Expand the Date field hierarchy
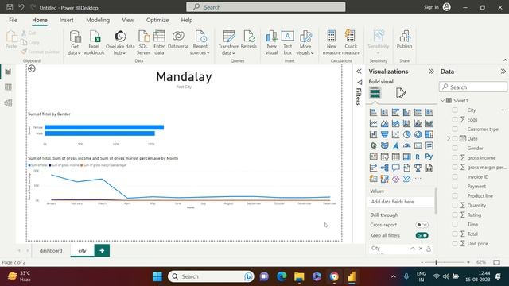The width and height of the screenshot is (509, 286). (x=449, y=138)
